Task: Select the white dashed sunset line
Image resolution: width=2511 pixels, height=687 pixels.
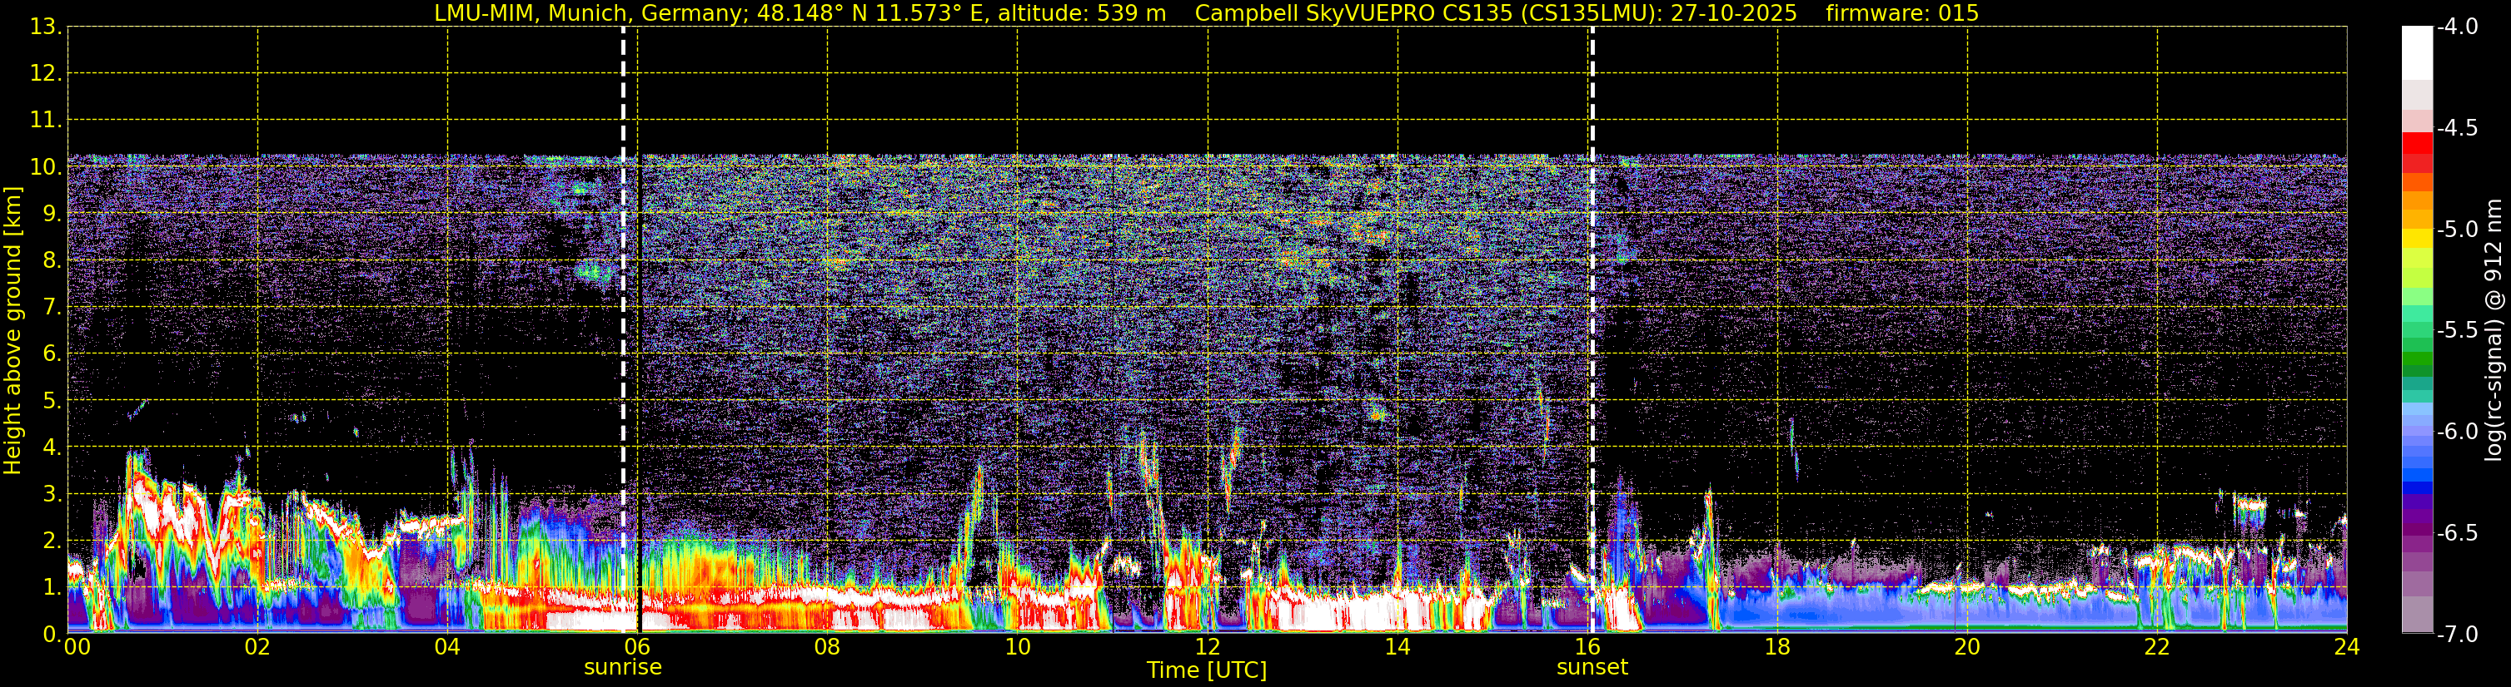Action: coord(1592,330)
